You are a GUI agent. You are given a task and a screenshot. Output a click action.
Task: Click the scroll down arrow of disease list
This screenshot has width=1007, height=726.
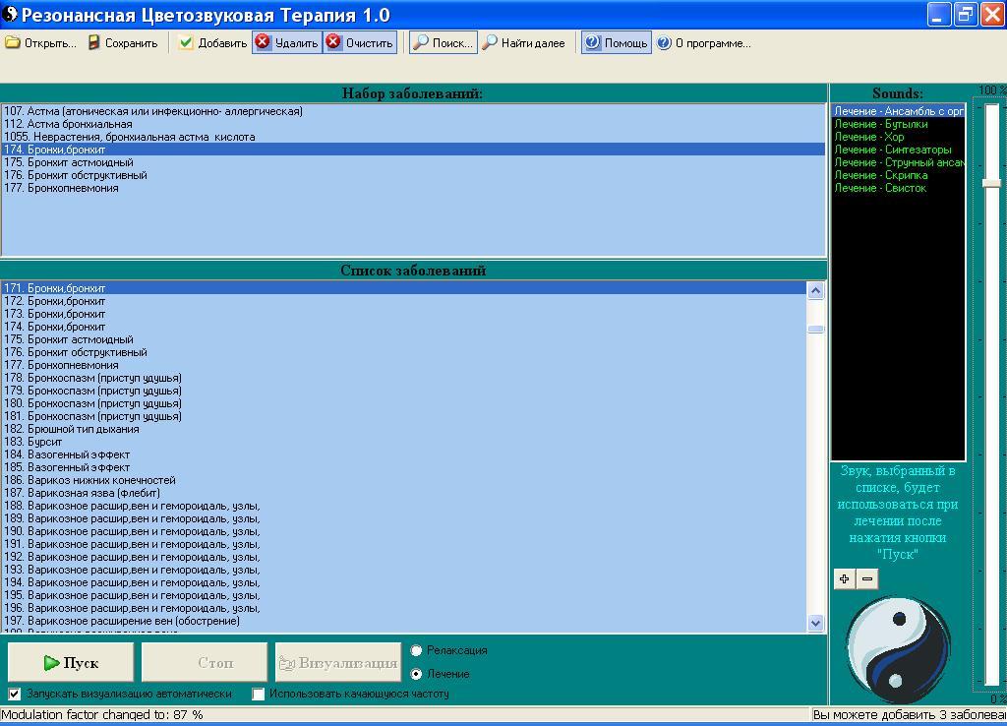(x=815, y=622)
